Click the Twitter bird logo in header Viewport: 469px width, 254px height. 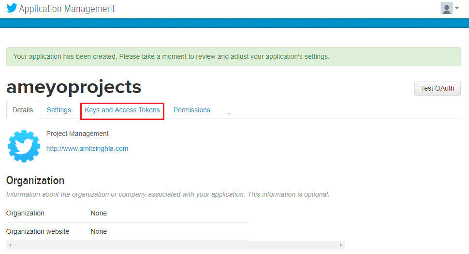tap(12, 8)
